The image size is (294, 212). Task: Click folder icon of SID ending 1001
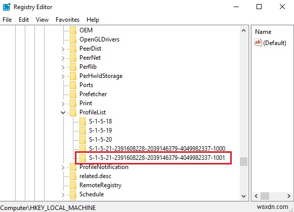[82, 158]
